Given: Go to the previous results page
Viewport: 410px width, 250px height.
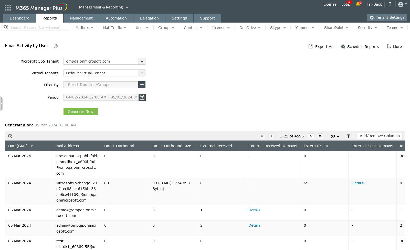Looking at the screenshot, I should coord(272,136).
